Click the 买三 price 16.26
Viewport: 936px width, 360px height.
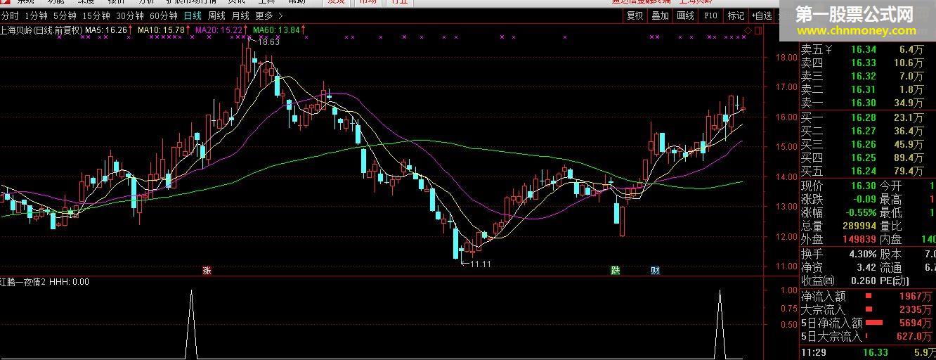(864, 144)
